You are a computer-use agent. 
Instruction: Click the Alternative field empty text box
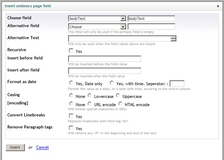(x=151, y=27)
